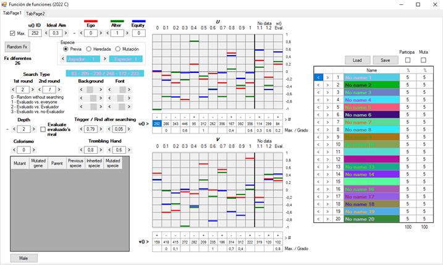Increase the Ideal Aim value arrow
The height and width of the screenshot is (265, 443).
[66, 33]
